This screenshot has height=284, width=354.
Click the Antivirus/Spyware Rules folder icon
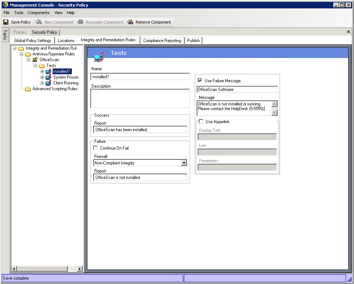point(28,54)
